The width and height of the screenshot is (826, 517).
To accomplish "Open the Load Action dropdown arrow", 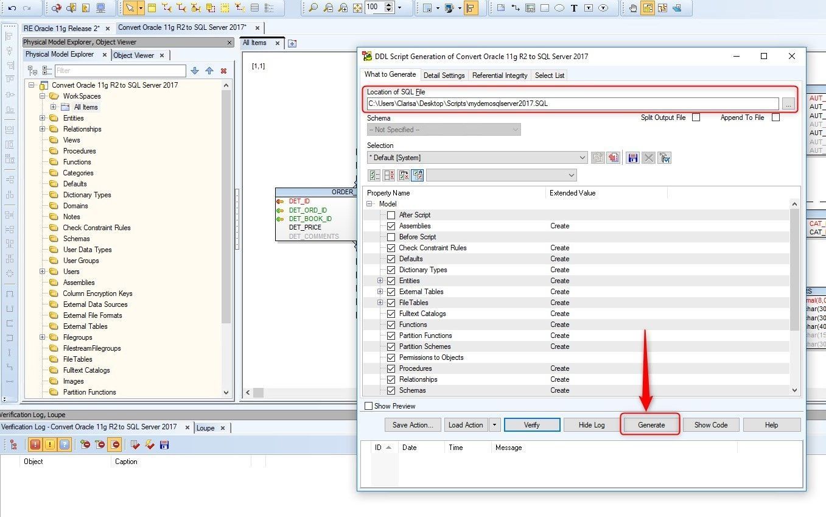I will (494, 425).
